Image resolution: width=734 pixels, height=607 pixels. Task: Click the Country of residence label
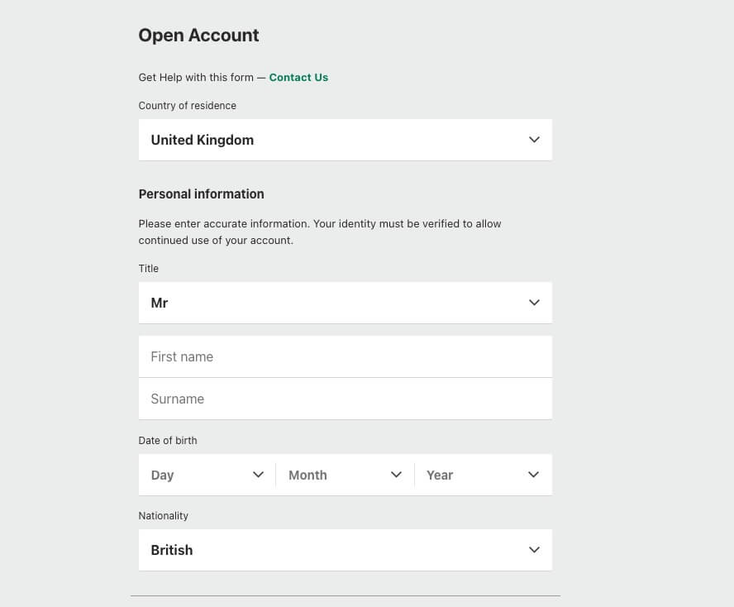pyautogui.click(x=187, y=106)
